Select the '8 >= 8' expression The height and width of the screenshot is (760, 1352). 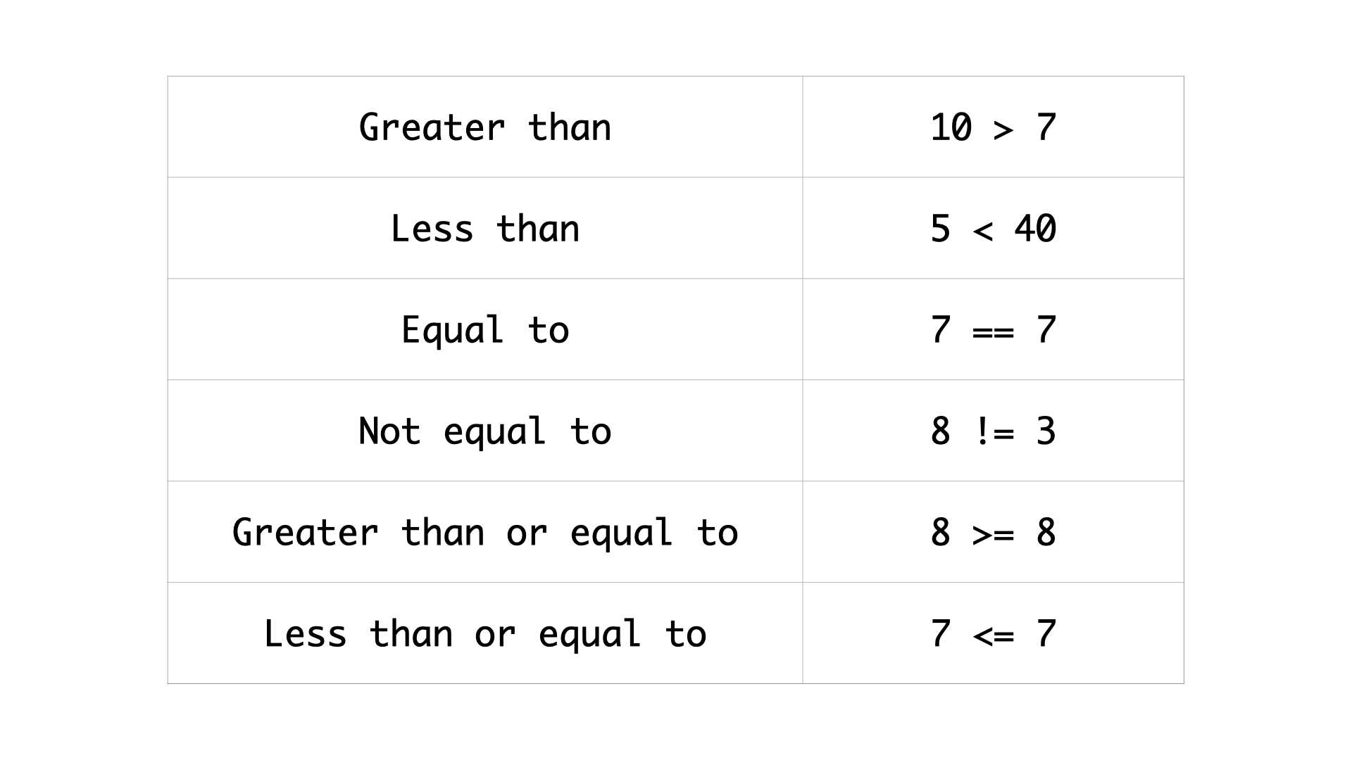coord(993,532)
